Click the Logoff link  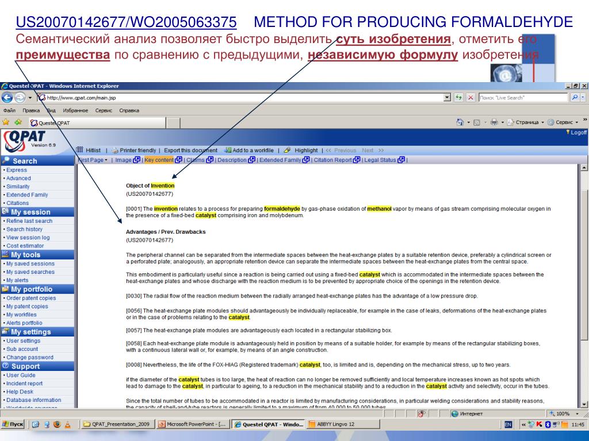579,133
